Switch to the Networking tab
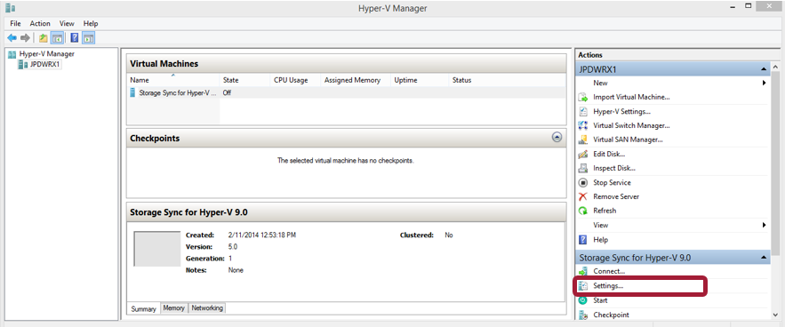 pos(207,308)
